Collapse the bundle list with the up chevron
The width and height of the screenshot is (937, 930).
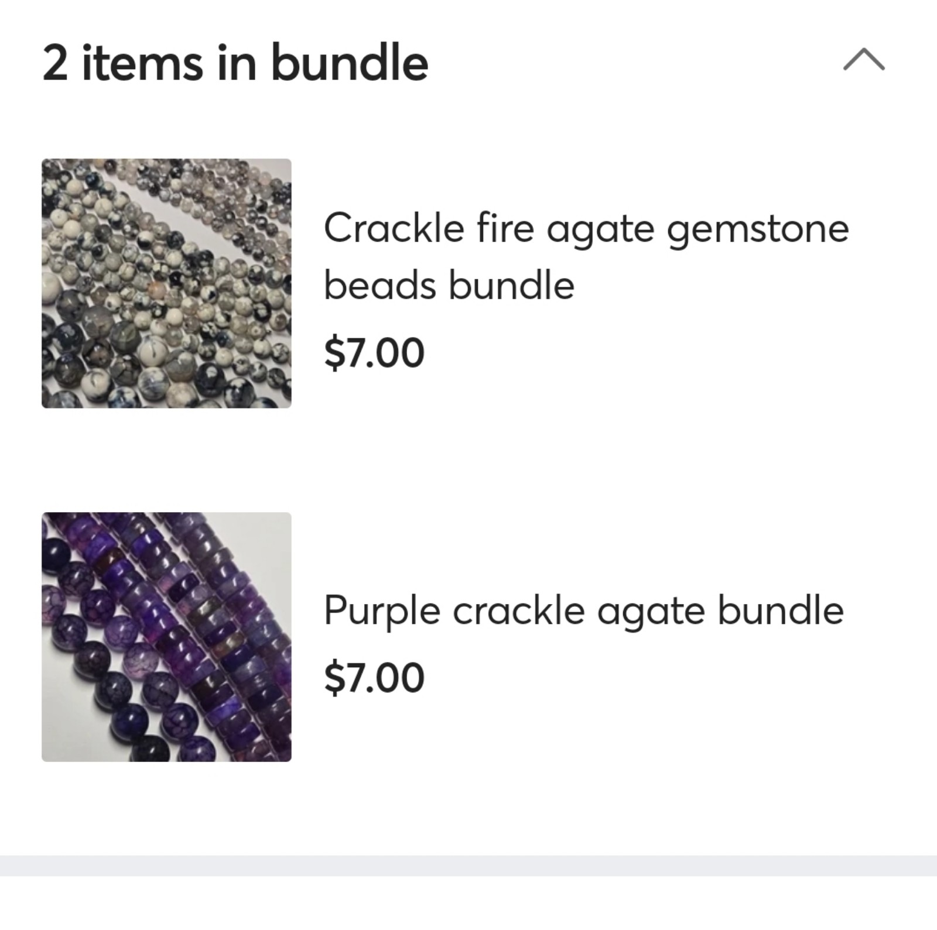(x=864, y=60)
